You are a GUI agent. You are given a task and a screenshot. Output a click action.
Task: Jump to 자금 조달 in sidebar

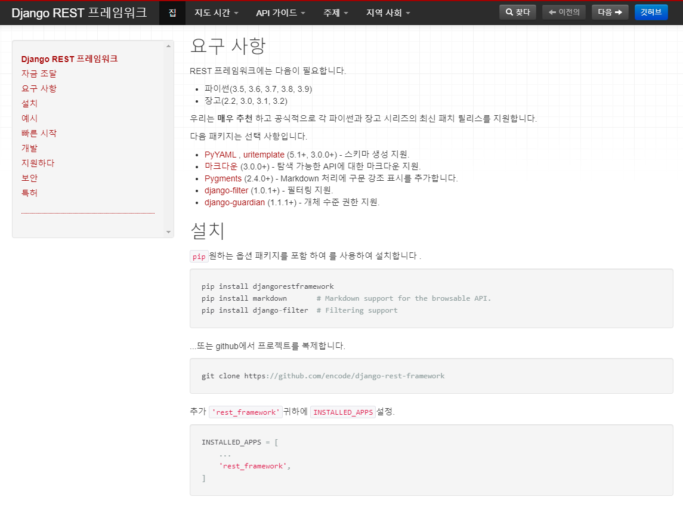[x=39, y=73]
